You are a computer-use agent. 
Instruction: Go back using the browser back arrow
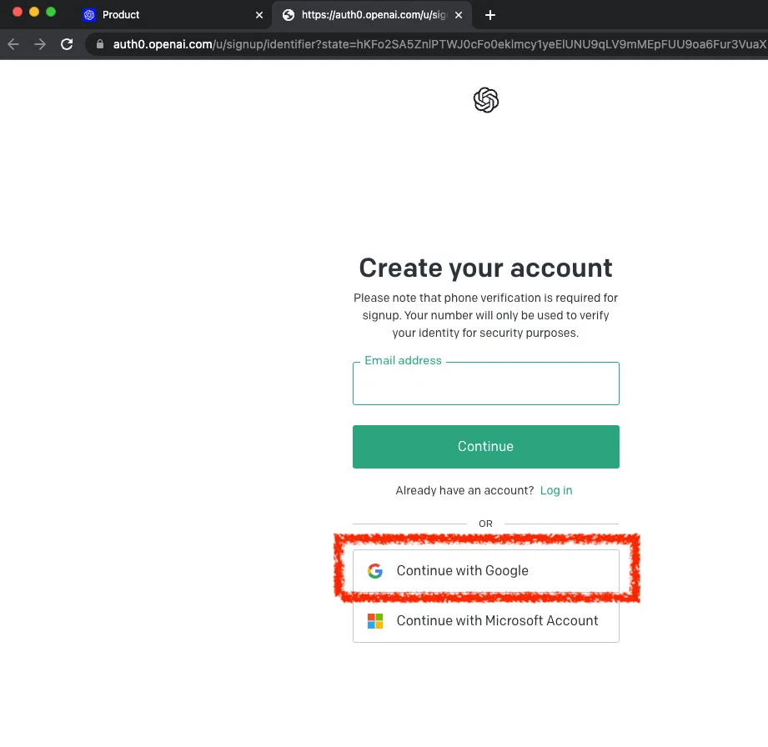(13, 44)
